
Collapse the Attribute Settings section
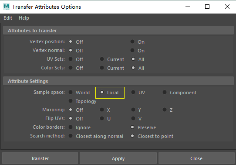coord(118,81)
